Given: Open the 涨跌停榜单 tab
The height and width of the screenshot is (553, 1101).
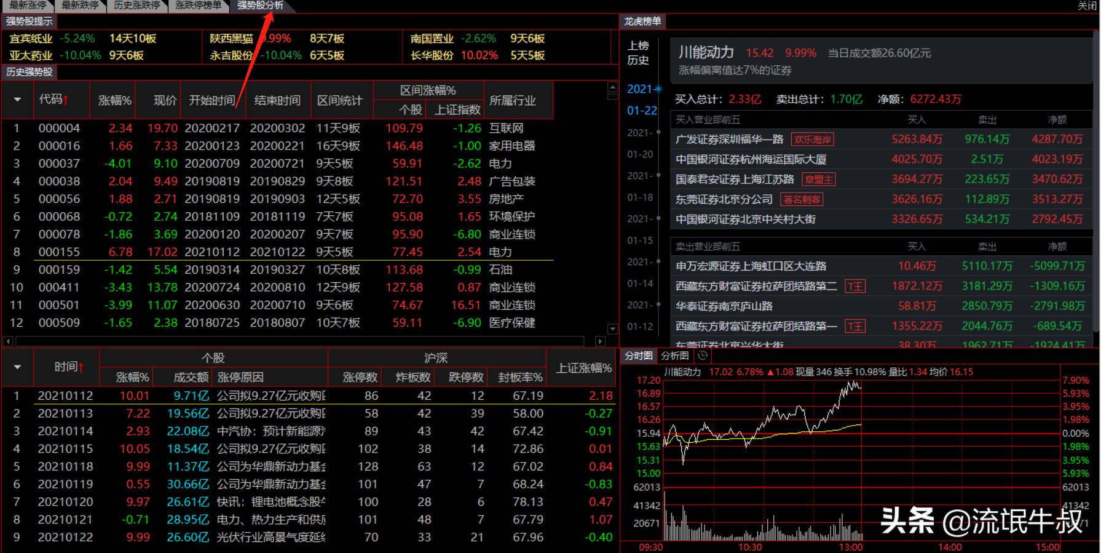Looking at the screenshot, I should tap(198, 6).
